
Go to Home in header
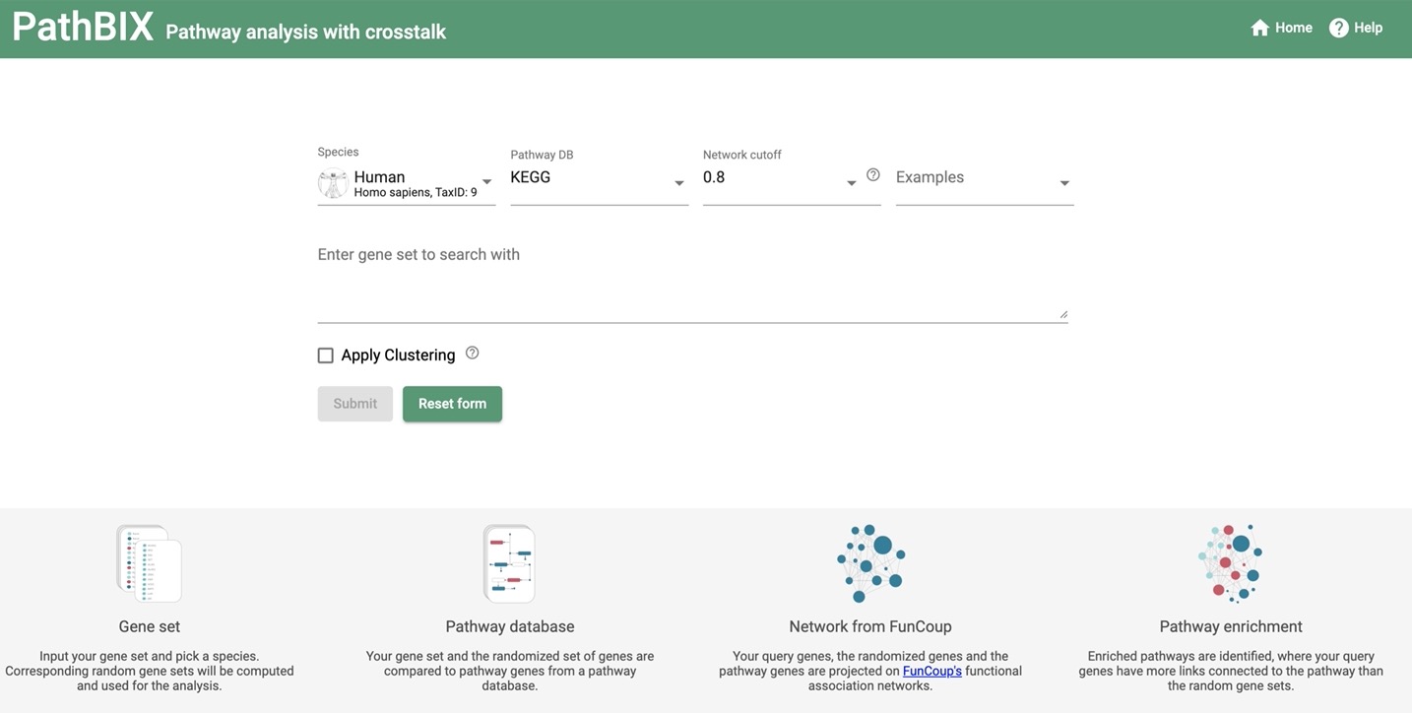[x=1281, y=28]
